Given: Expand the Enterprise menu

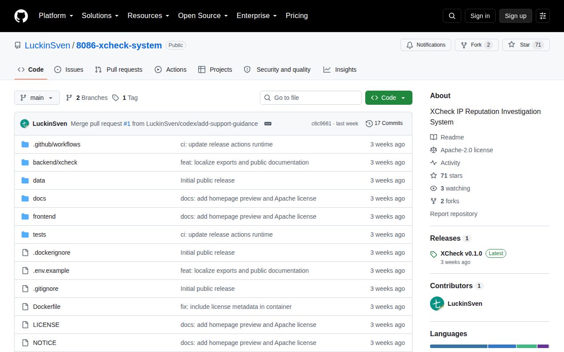Looking at the screenshot, I should [256, 16].
